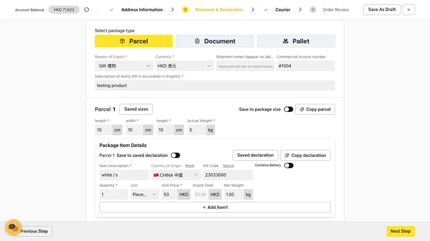Screen dimensions: 430x241
Task: Open Saved sizes
Action: click(x=136, y=109)
